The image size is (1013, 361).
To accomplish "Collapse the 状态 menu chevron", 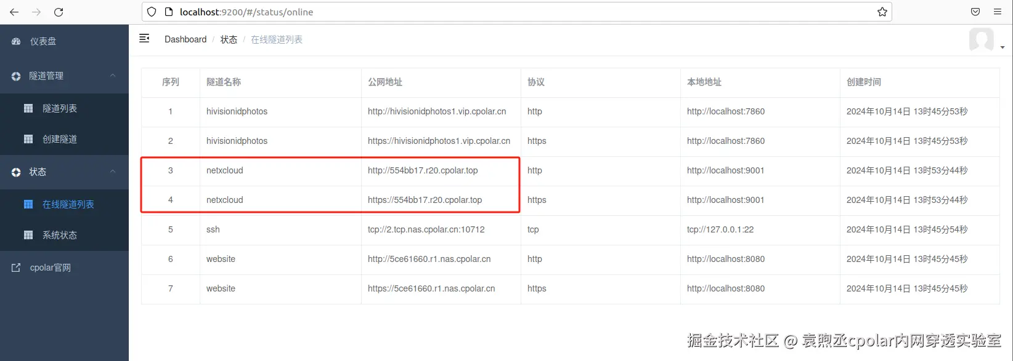I will coord(113,171).
